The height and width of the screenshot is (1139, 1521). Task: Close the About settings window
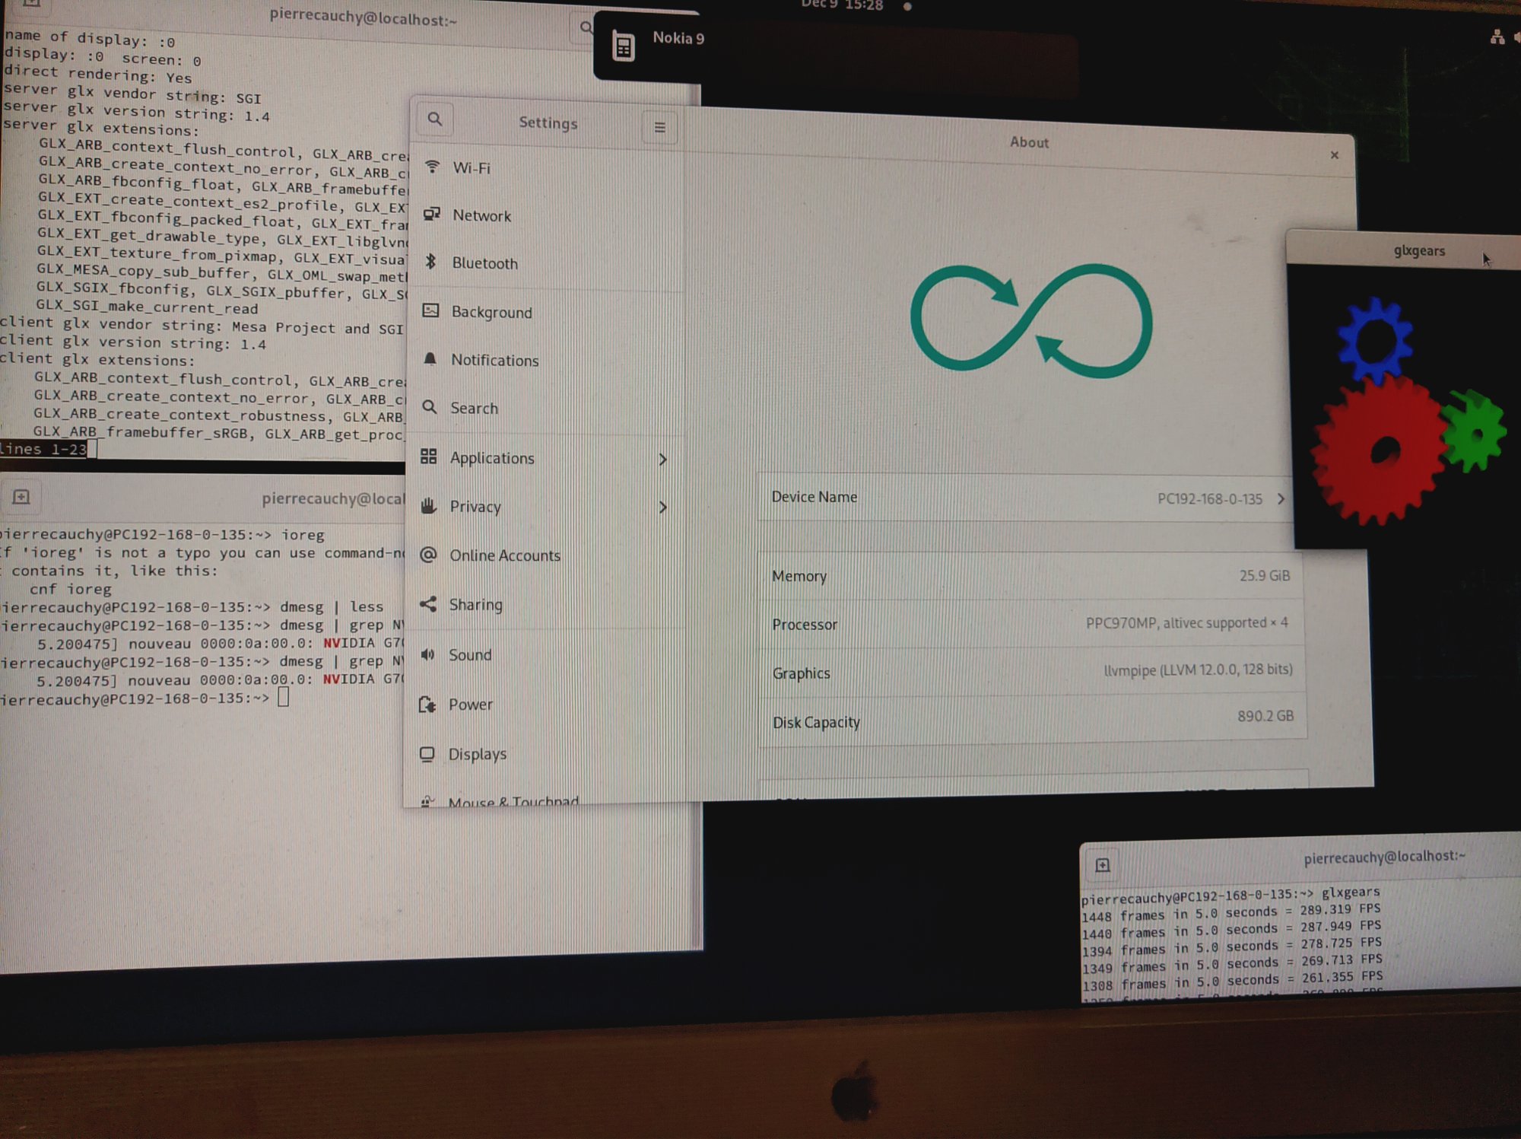(x=1334, y=155)
